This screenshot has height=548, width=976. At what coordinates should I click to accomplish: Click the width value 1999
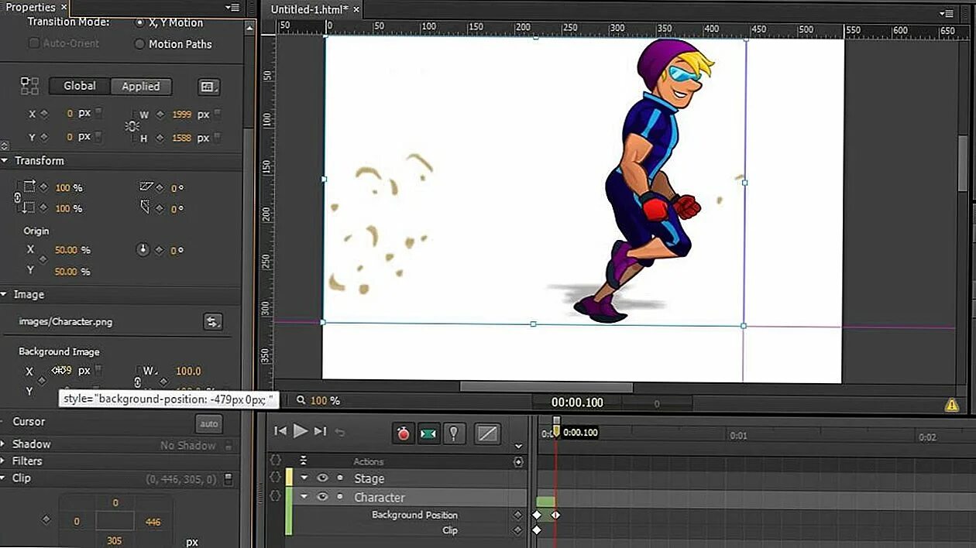click(181, 115)
